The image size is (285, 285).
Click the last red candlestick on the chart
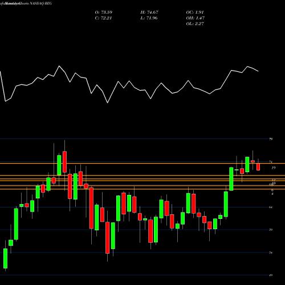pyautogui.click(x=258, y=167)
